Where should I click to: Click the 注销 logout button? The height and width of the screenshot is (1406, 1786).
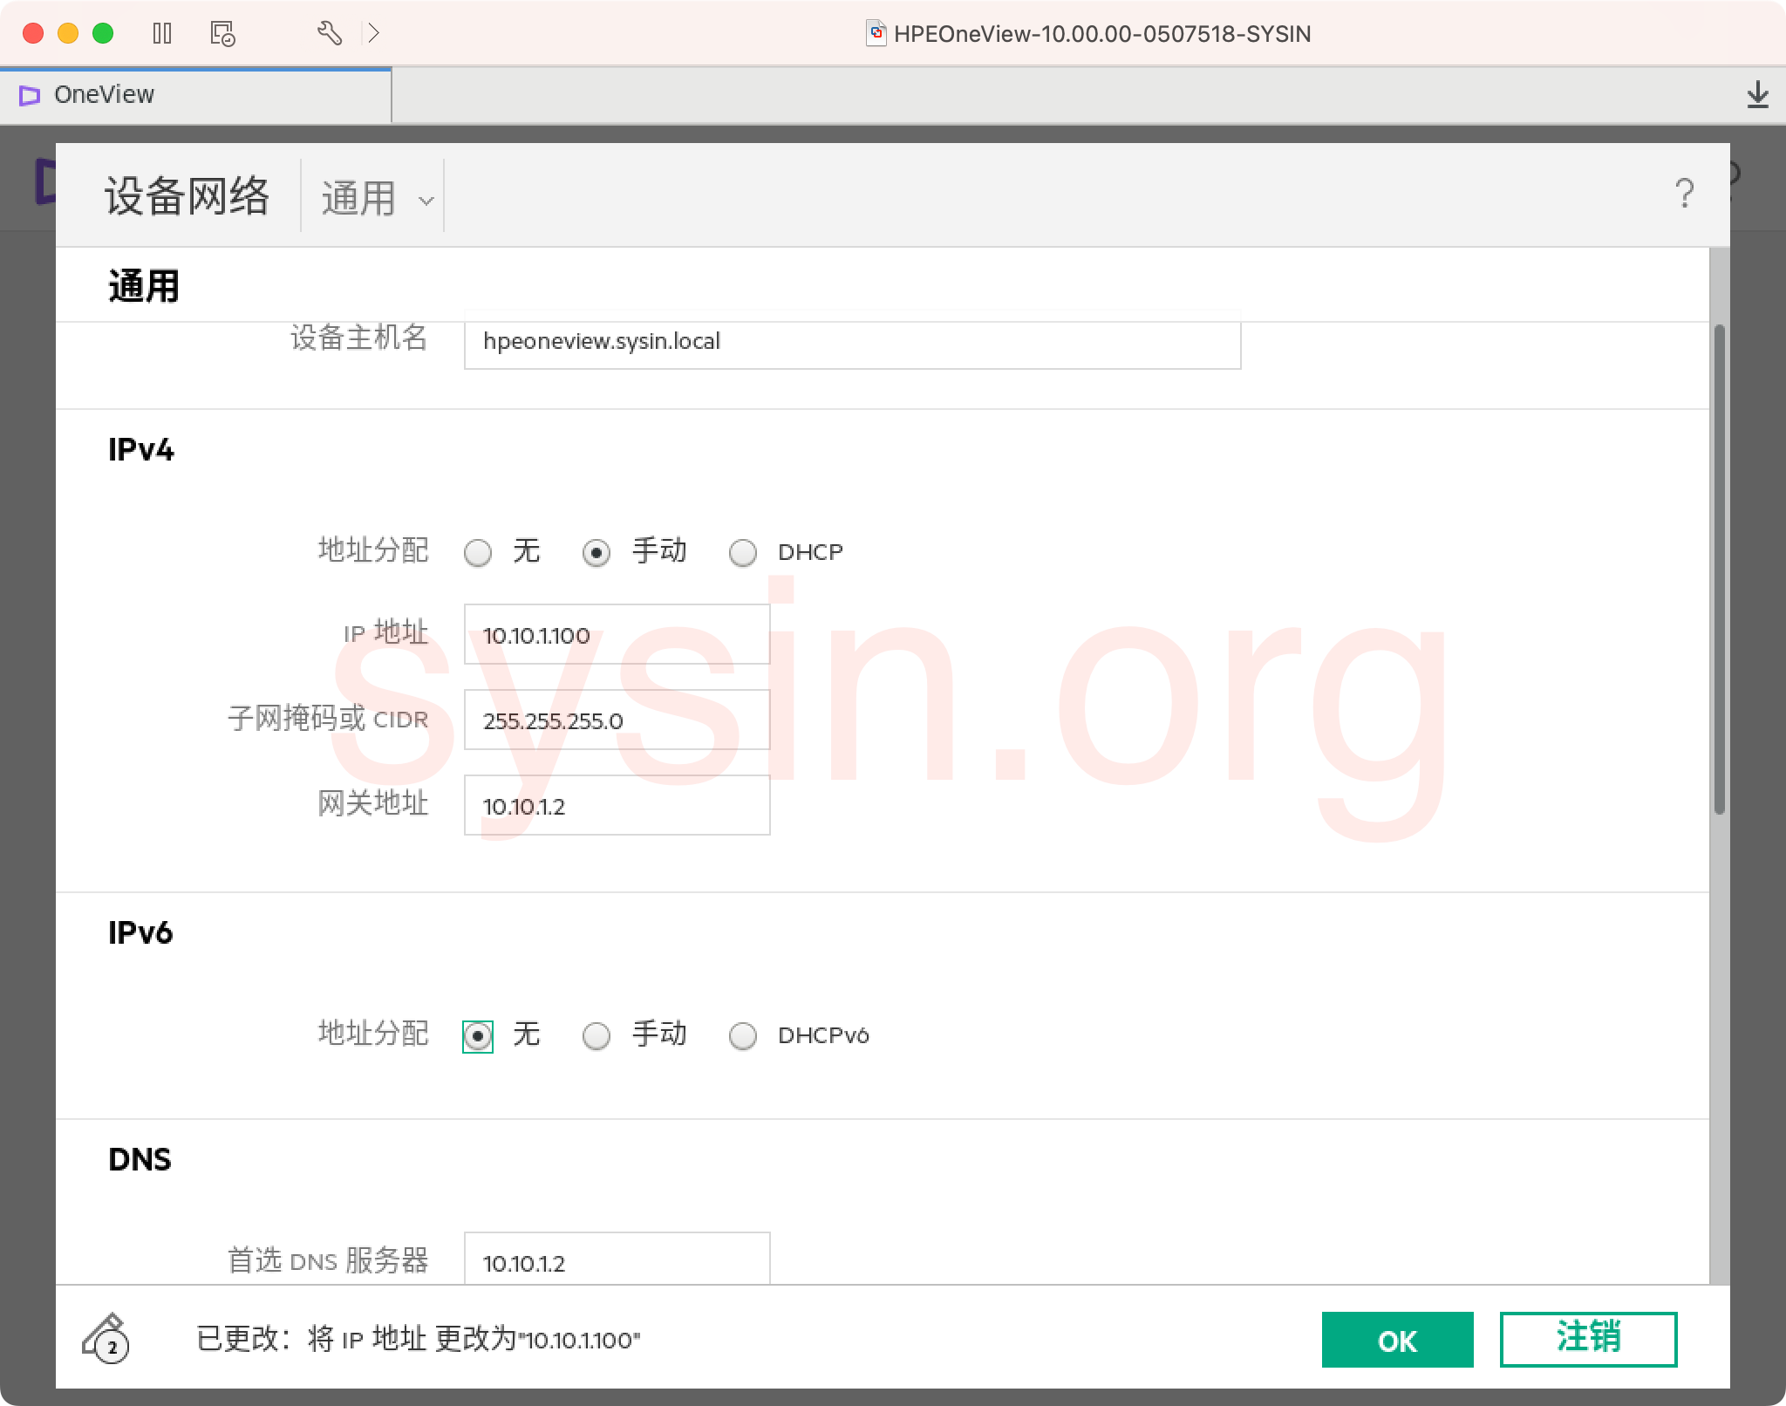pos(1589,1339)
